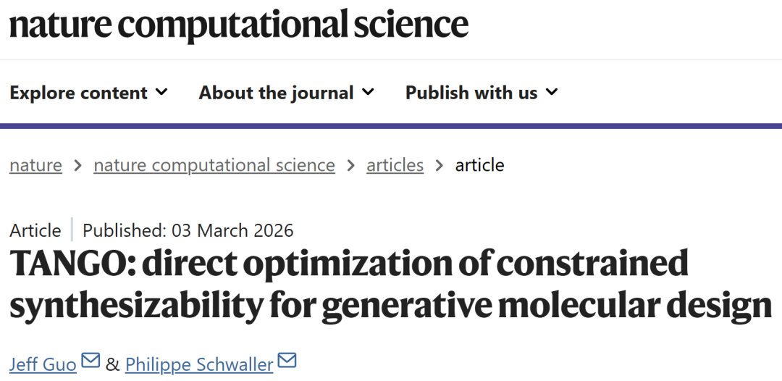
Task: Click the breadcrumb arrow after 'nature'
Action: click(77, 165)
